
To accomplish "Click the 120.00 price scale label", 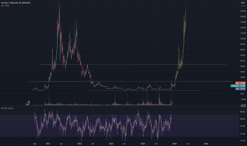I will click(x=243, y=28).
